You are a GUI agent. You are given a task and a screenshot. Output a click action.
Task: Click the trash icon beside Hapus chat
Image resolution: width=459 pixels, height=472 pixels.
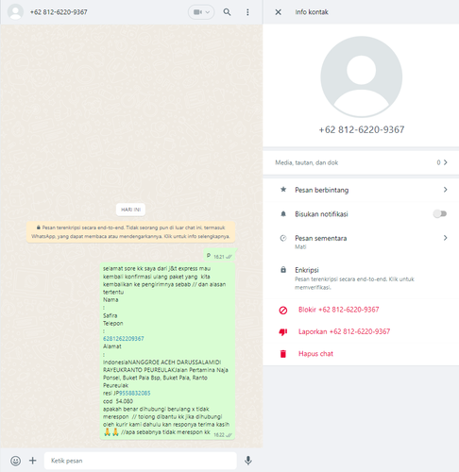tap(283, 354)
